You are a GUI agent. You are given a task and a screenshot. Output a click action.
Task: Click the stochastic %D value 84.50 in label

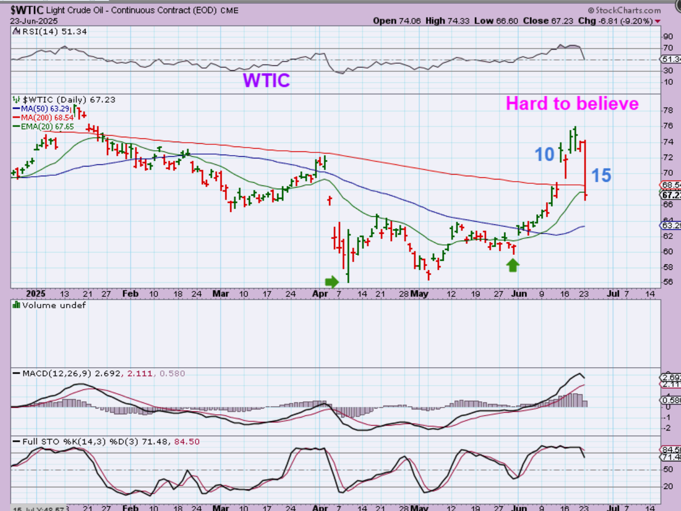point(186,442)
